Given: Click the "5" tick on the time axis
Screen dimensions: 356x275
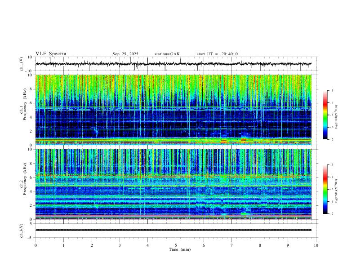Looking at the screenshot, I should pyautogui.click(x=176, y=245).
